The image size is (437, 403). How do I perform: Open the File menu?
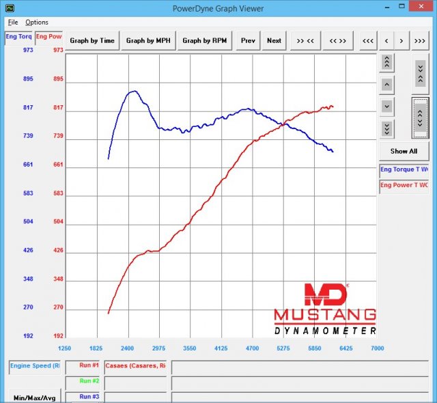[x=13, y=23]
